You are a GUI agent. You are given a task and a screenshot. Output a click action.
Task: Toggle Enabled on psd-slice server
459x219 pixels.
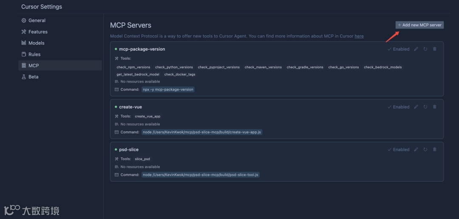click(398, 149)
